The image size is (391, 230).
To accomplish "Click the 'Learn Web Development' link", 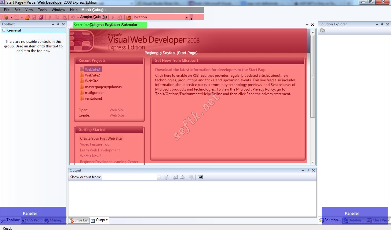I will point(100,150).
